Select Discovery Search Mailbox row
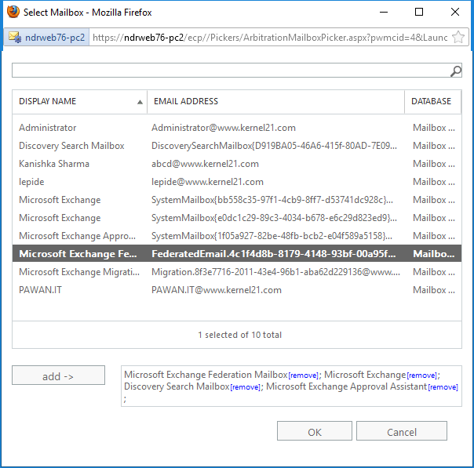 point(237,146)
